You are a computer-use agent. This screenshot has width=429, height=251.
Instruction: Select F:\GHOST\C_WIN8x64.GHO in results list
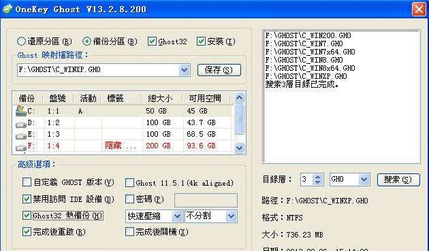[310, 68]
